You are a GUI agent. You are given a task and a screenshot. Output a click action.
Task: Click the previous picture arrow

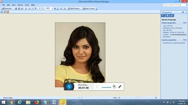tap(79, 98)
